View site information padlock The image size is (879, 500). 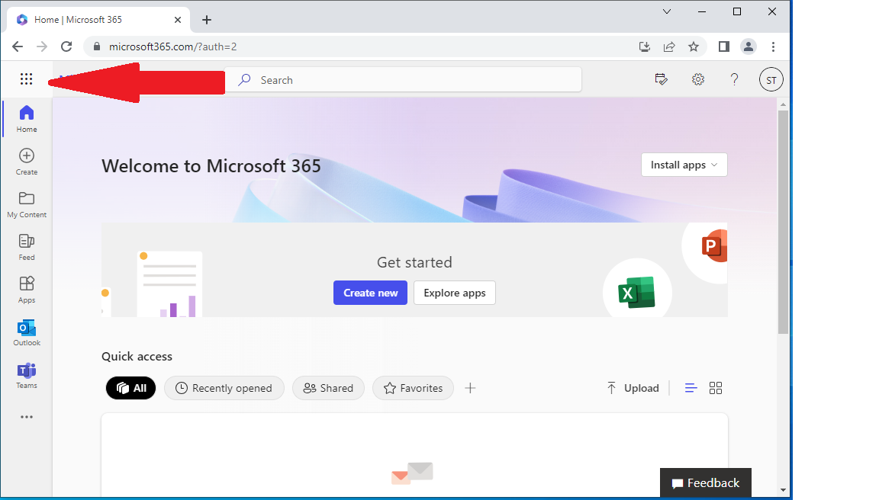pos(96,46)
